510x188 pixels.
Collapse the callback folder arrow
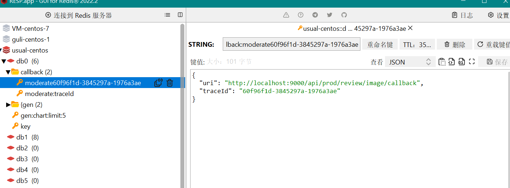coord(8,72)
